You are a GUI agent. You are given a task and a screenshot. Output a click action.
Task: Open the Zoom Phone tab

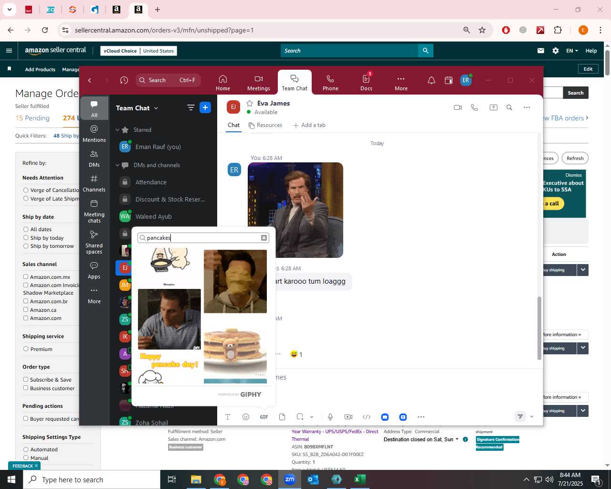point(330,83)
